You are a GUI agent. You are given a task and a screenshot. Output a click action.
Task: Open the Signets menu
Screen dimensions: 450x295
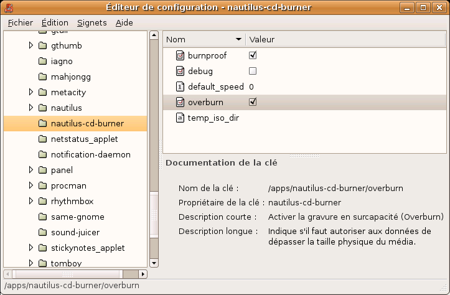point(92,22)
